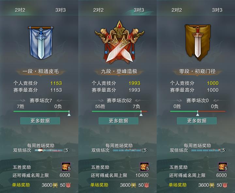Switch to the 2对2 tab in the left panel

click(20, 10)
